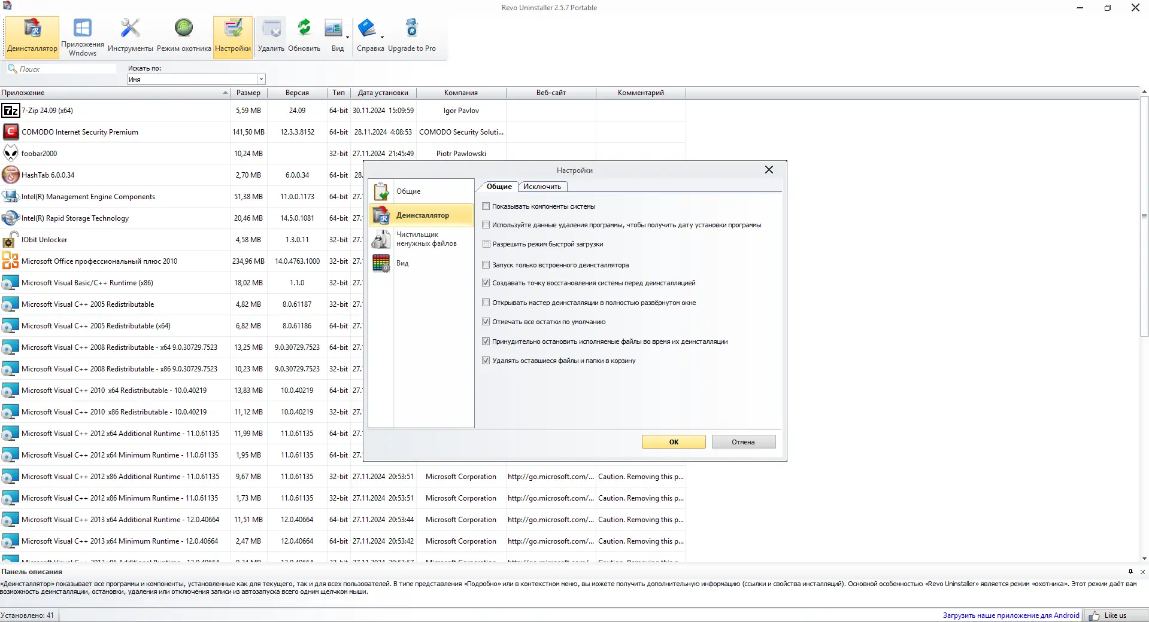
Task: Refresh list with Обновить icon
Action: point(304,37)
